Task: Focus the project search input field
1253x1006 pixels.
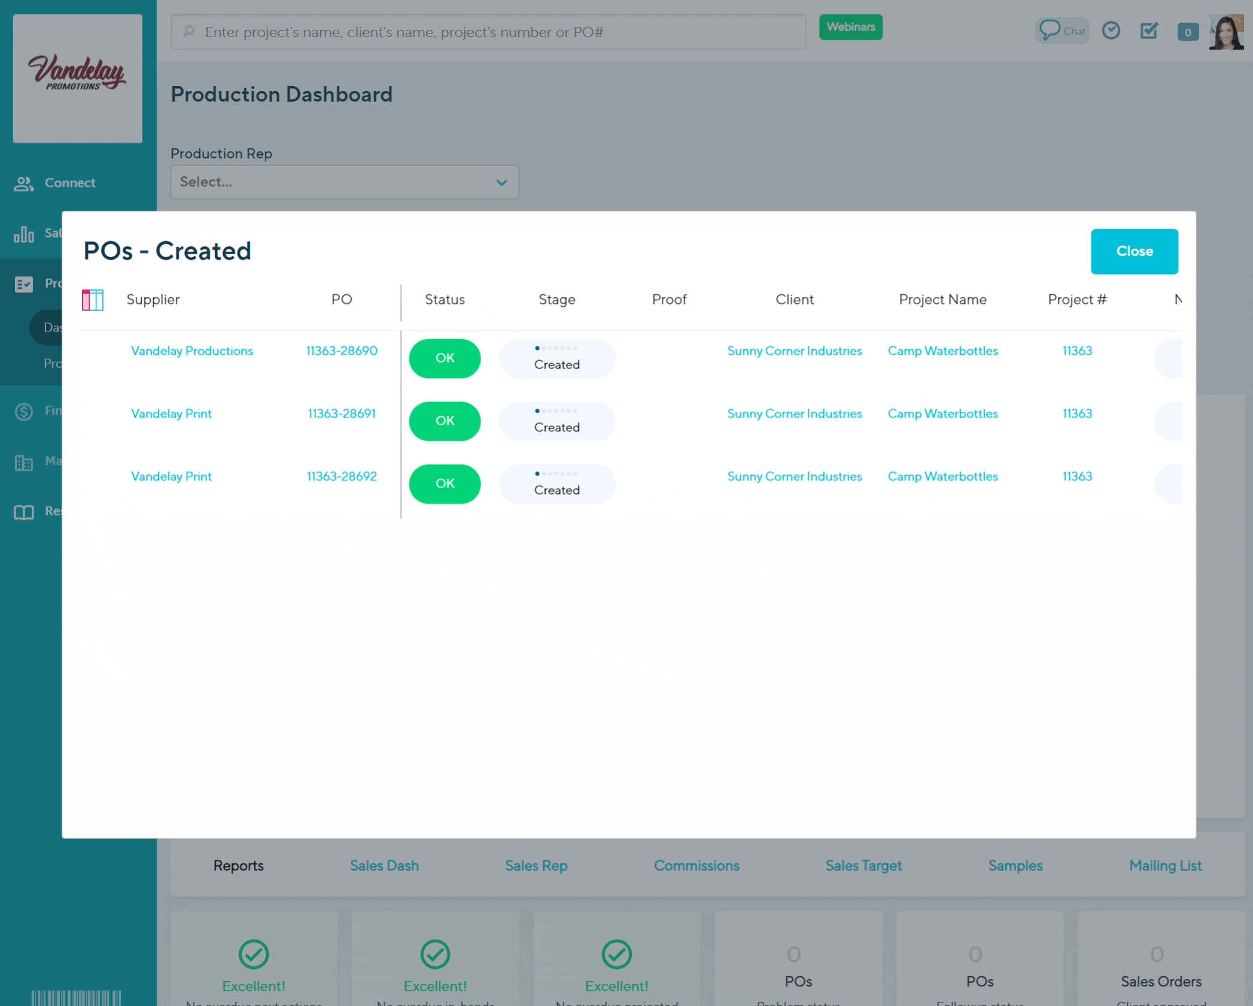Action: [x=488, y=32]
